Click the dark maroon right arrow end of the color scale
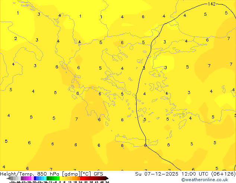Viewport: 236px width, 183px height. (107, 178)
